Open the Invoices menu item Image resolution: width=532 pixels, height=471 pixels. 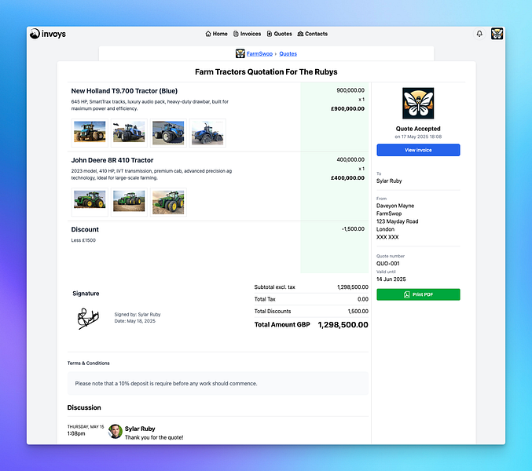click(x=247, y=34)
